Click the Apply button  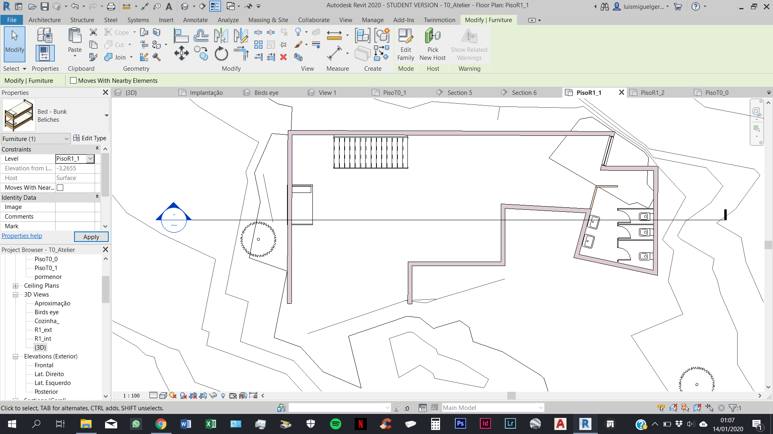(x=91, y=237)
